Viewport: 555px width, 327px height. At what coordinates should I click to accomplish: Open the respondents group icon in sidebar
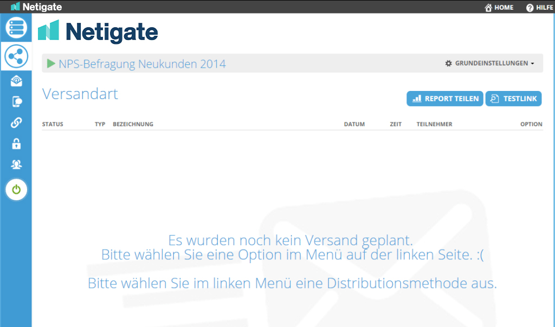tap(16, 165)
